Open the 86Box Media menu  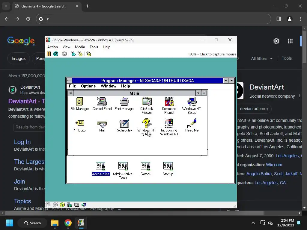coord(80,47)
